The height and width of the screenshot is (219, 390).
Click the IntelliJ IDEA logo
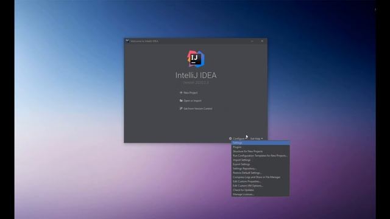point(196,59)
